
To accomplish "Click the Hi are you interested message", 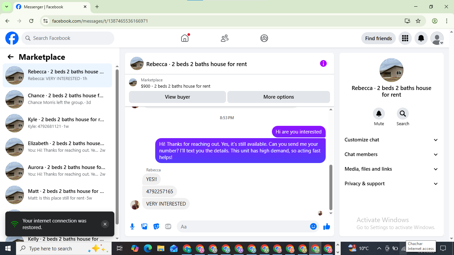I will (x=298, y=132).
